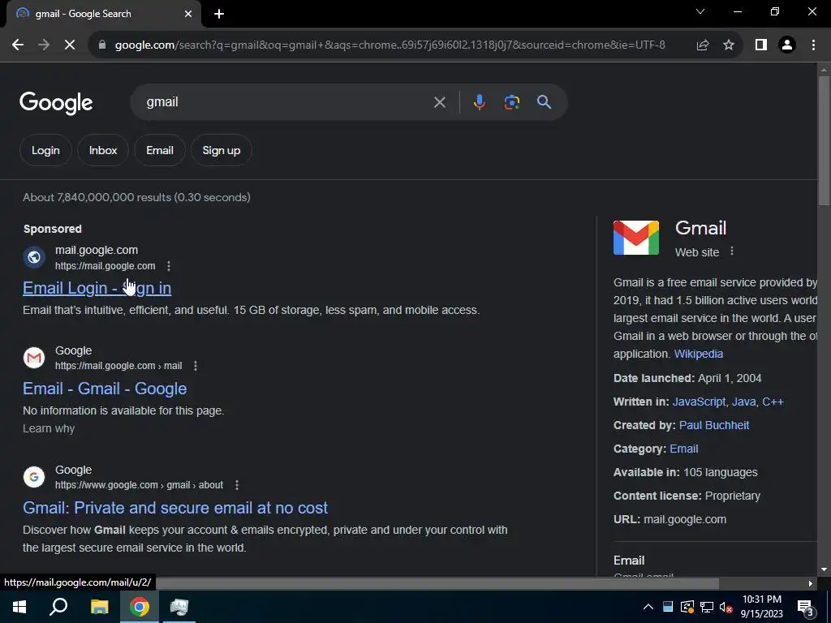This screenshot has width=831, height=623.
Task: Go back to the previous page
Action: 18,45
